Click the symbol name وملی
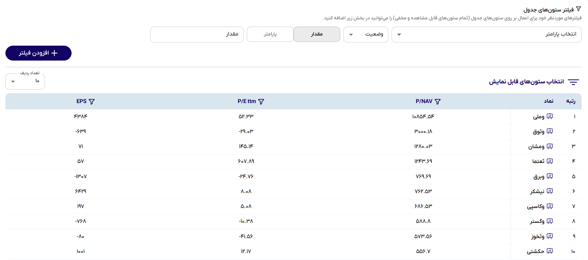 (539, 117)
